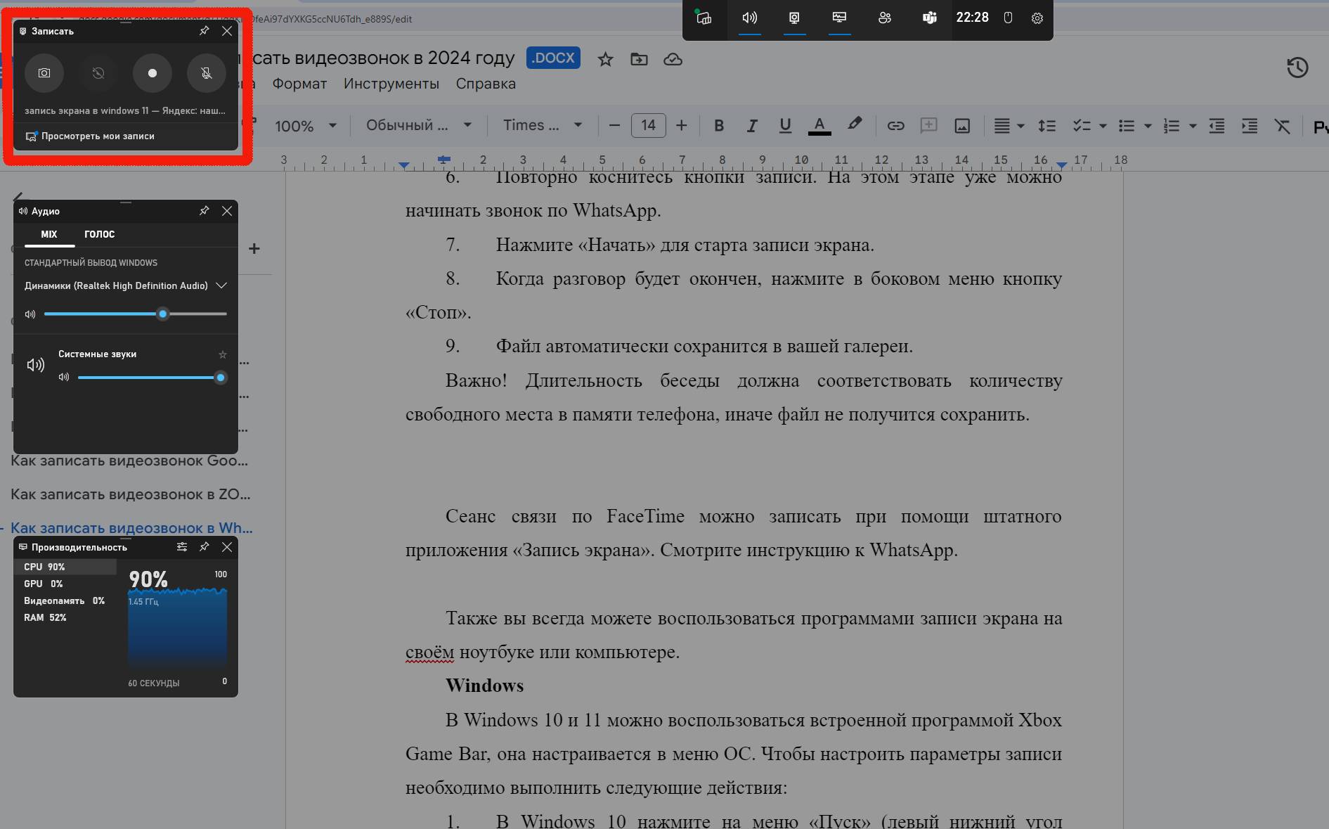Select the Видеопамять 0% row

(65, 601)
